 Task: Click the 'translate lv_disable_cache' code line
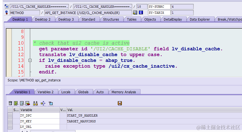pos(100,54)
